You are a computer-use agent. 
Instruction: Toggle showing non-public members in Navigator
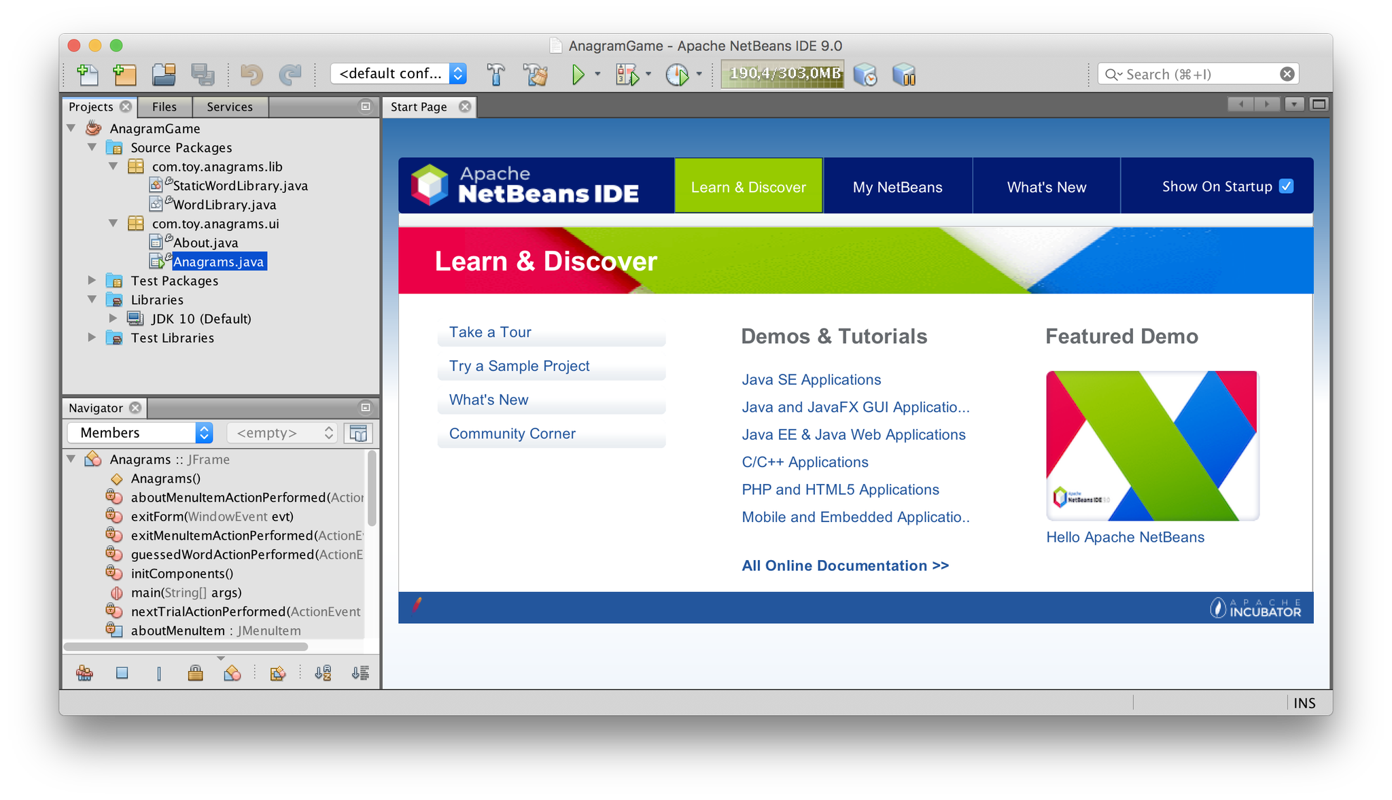tap(195, 673)
